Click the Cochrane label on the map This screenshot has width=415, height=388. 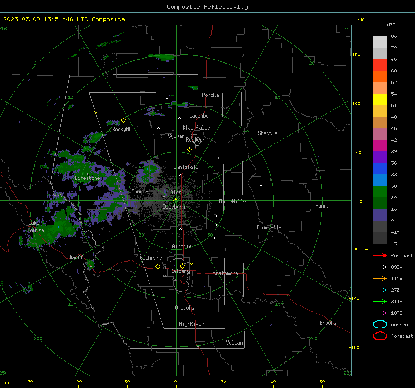(151, 258)
